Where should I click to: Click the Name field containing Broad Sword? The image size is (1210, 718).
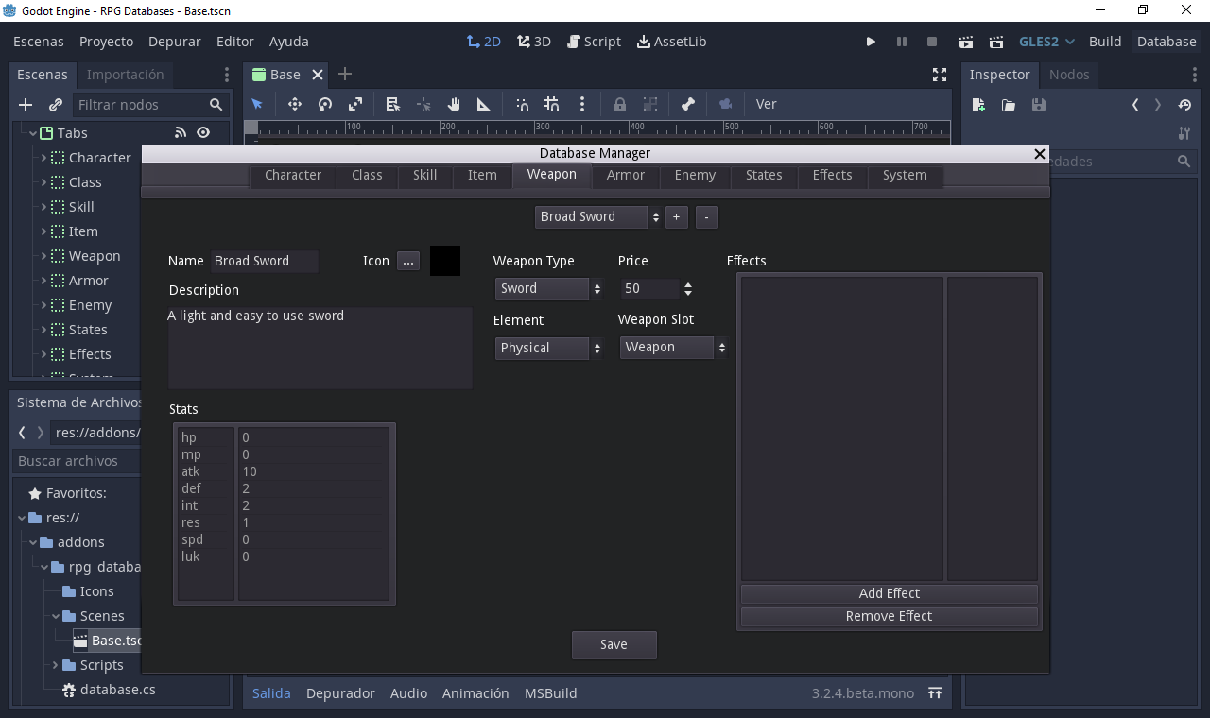[265, 262]
